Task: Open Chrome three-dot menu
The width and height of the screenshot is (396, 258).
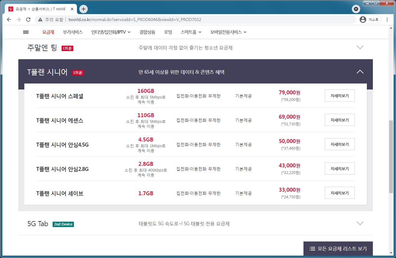Action: pyautogui.click(x=387, y=20)
